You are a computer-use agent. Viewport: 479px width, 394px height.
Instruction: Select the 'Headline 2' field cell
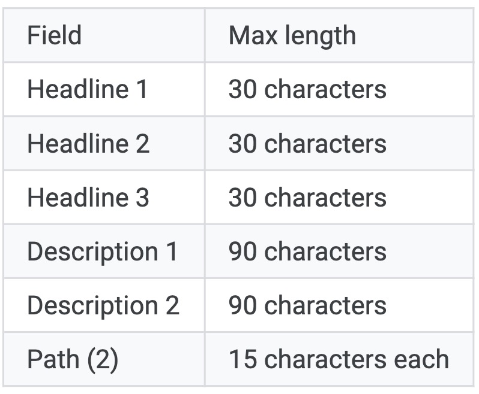point(88,144)
